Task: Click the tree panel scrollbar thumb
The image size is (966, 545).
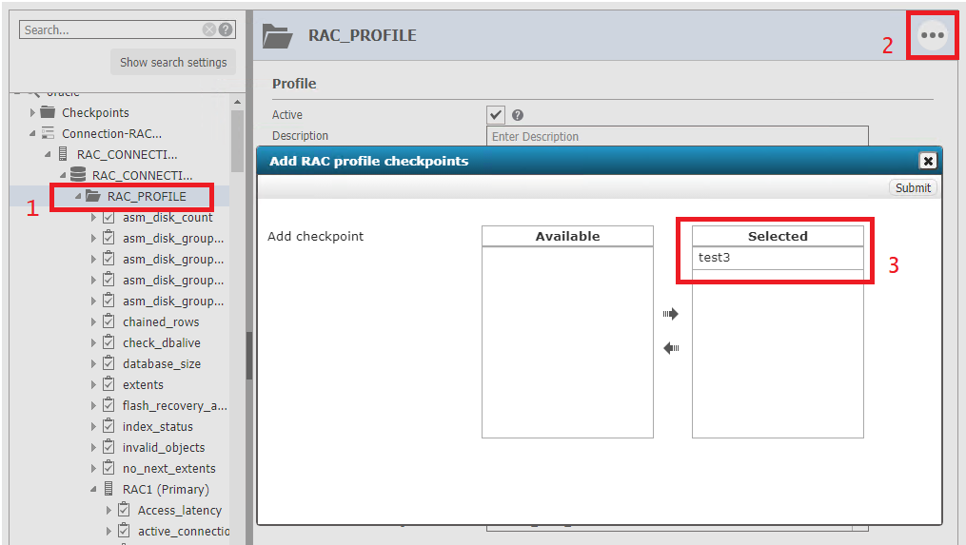Action: tap(237, 142)
